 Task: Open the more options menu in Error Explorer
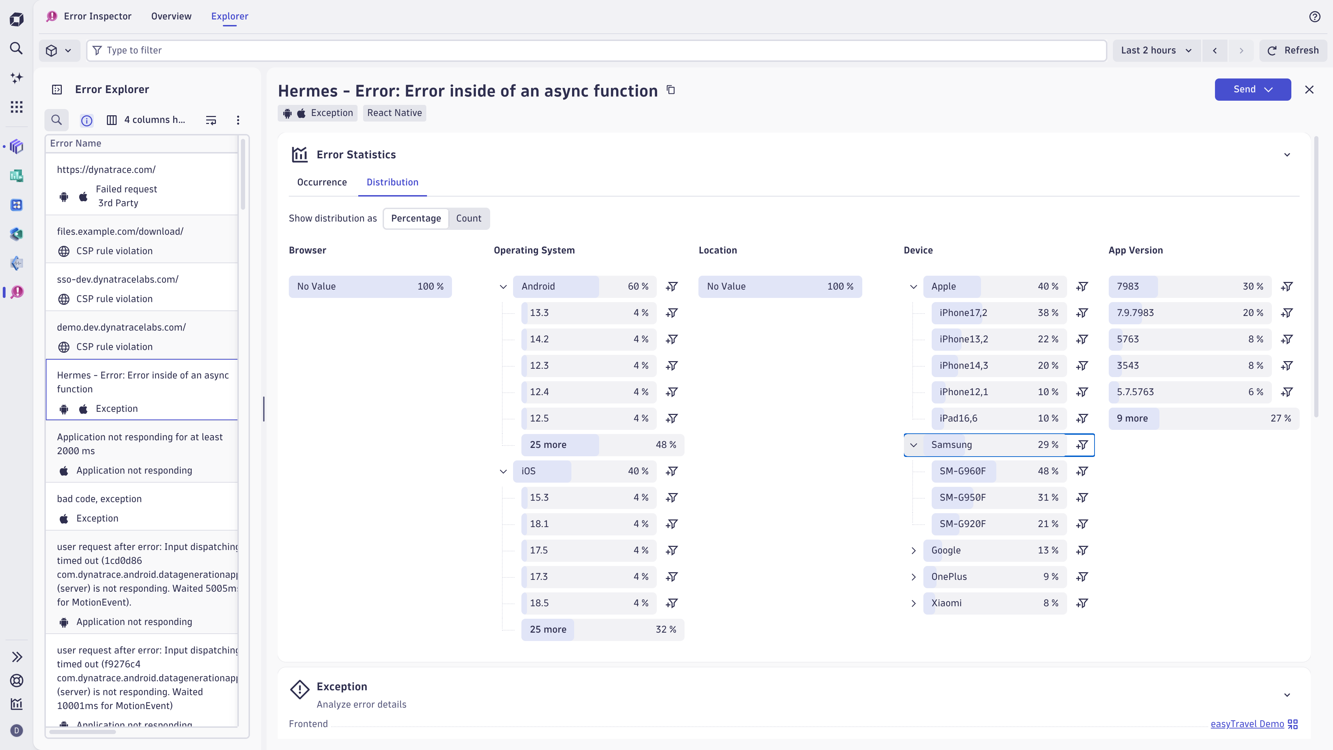tap(238, 120)
